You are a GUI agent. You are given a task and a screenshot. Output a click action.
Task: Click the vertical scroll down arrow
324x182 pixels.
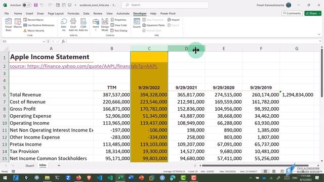[x=322, y=161]
